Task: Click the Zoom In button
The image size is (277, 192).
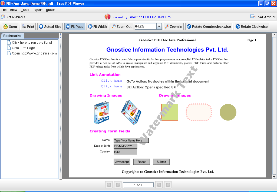Action: point(173,26)
